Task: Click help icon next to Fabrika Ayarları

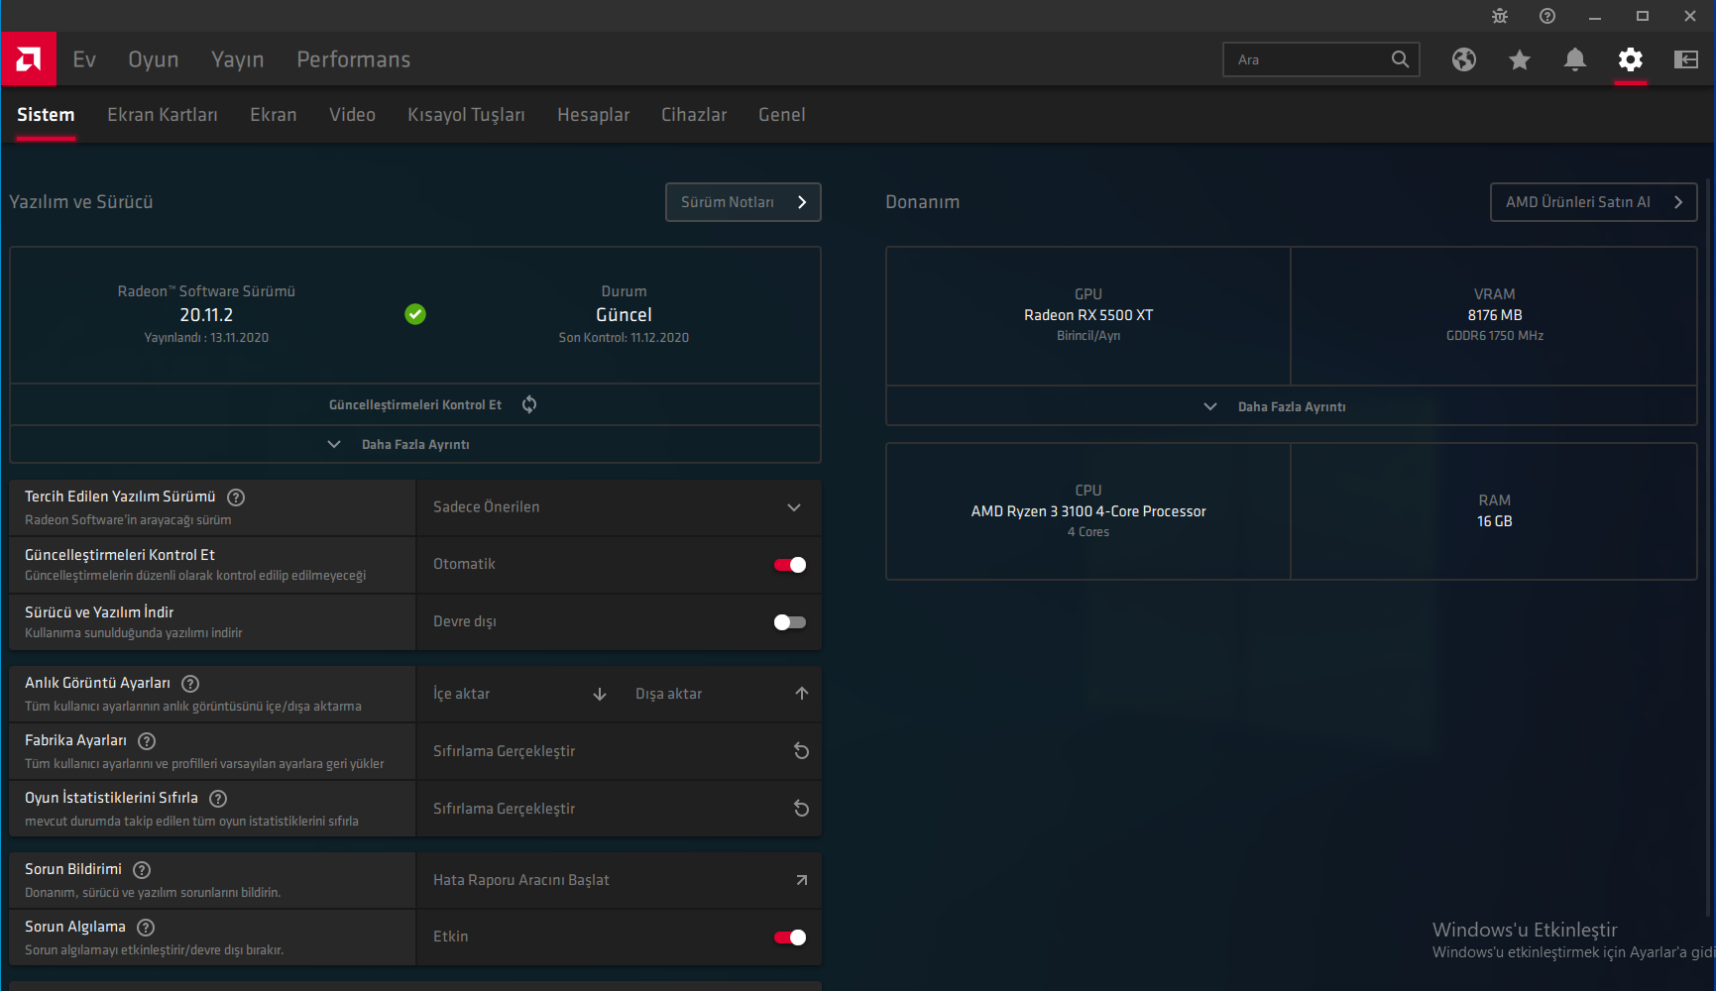Action: (x=147, y=741)
